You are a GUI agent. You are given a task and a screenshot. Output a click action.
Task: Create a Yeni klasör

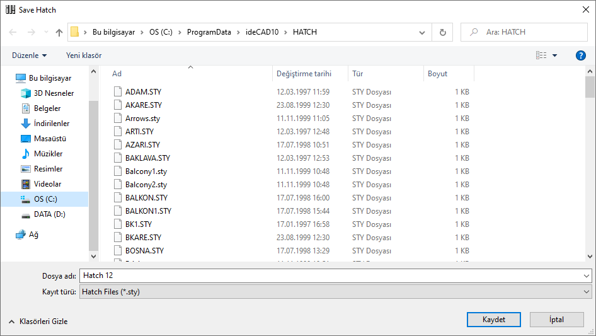coord(84,55)
